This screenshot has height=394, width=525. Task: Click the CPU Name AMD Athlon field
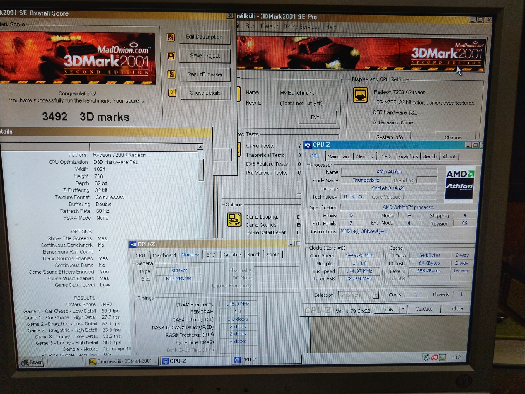(x=389, y=172)
